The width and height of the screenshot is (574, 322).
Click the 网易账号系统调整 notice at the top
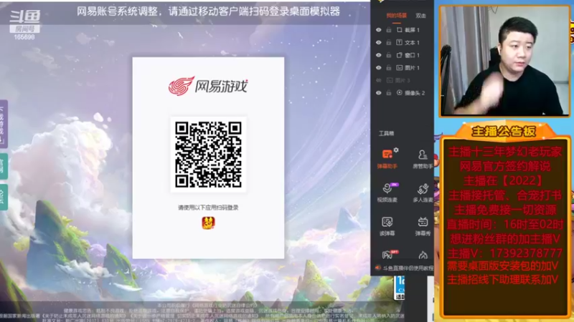coord(208,11)
